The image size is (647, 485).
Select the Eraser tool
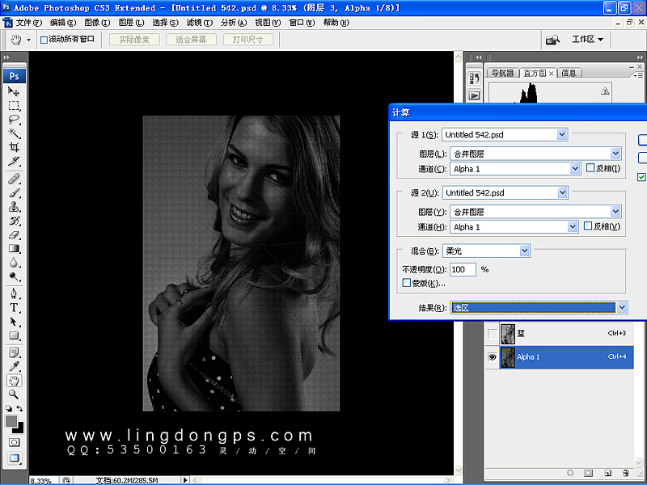[x=14, y=234]
